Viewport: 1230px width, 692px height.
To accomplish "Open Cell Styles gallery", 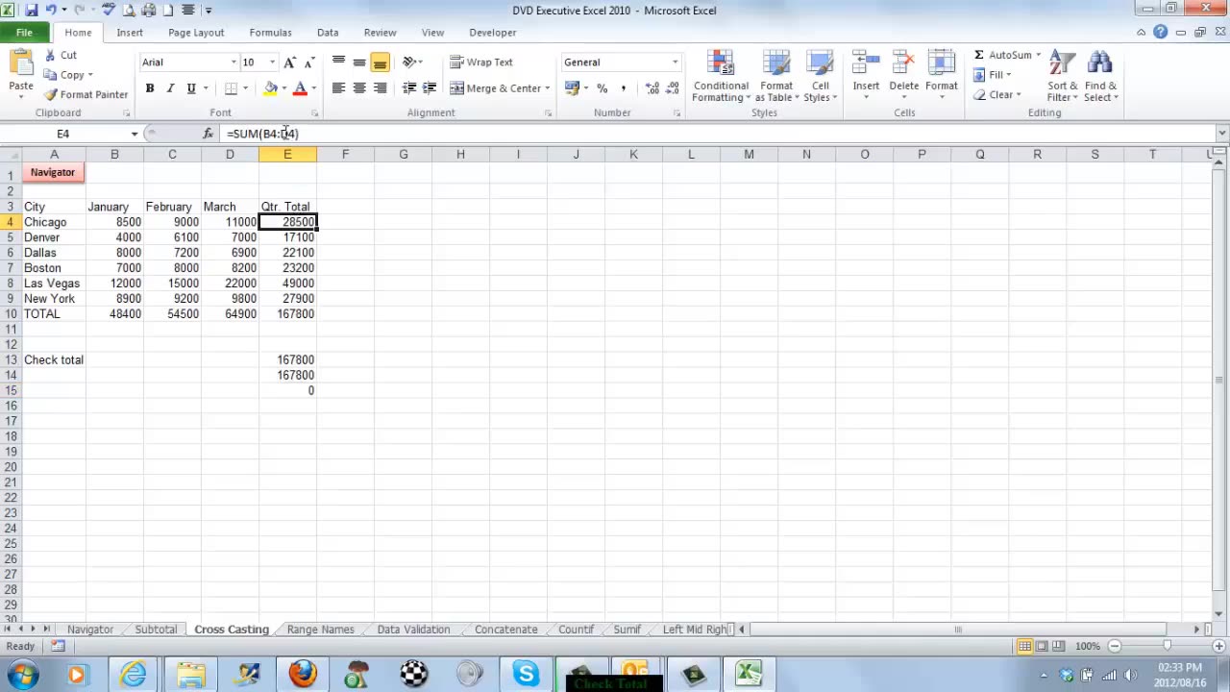I will (820, 76).
